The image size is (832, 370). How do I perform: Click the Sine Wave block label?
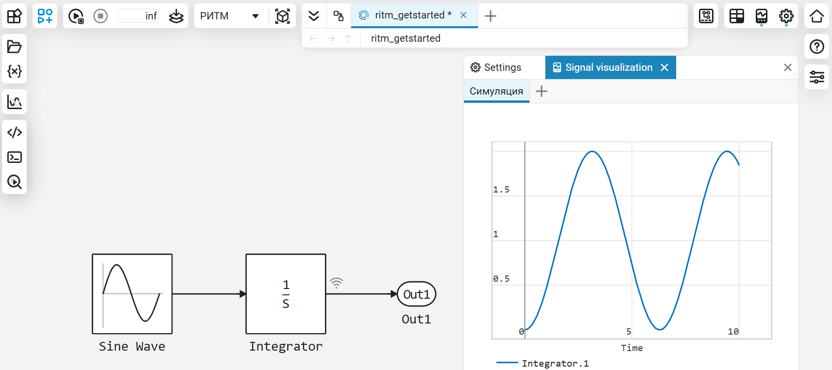pyautogui.click(x=132, y=346)
